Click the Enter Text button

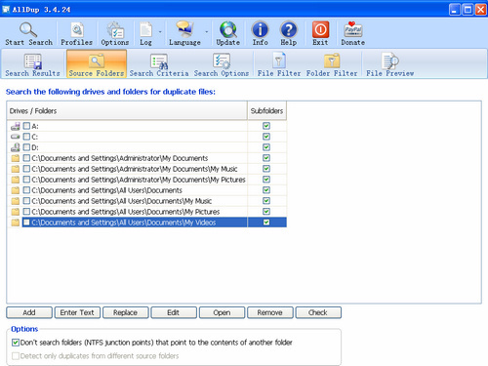pyautogui.click(x=77, y=312)
